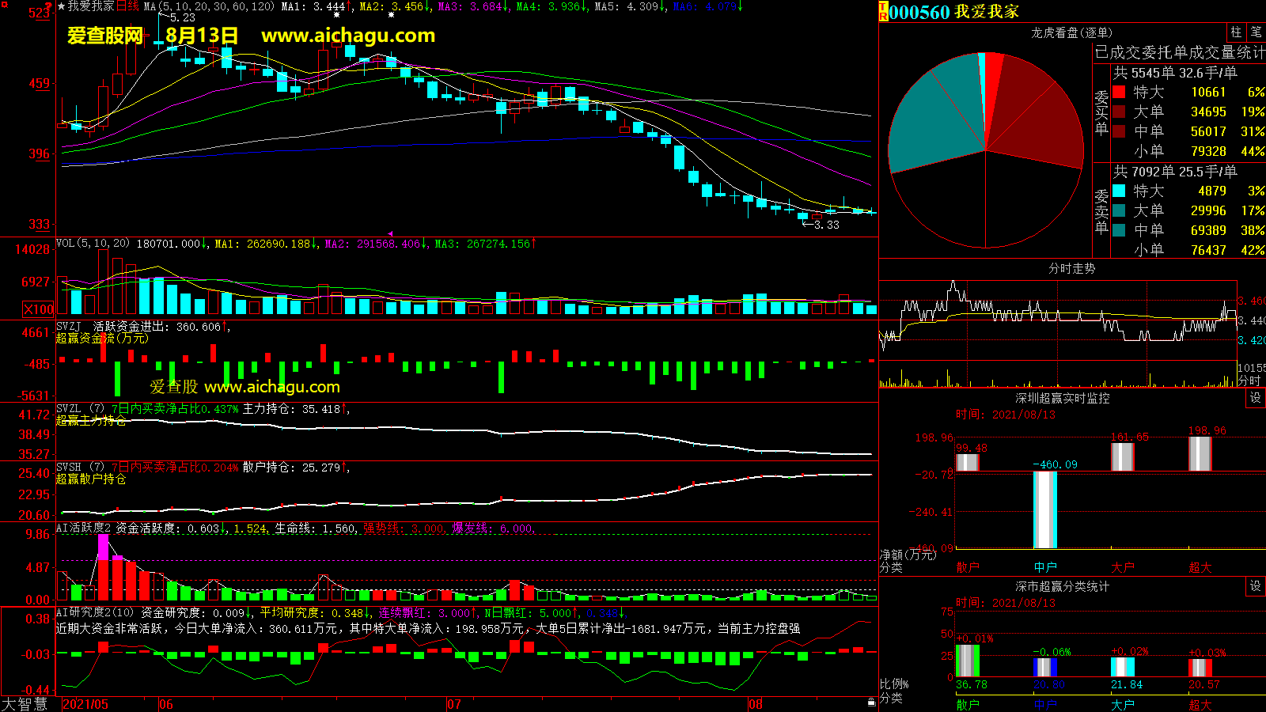Switch order view to 笔 mode
The width and height of the screenshot is (1266, 712).
pyautogui.click(x=1256, y=32)
